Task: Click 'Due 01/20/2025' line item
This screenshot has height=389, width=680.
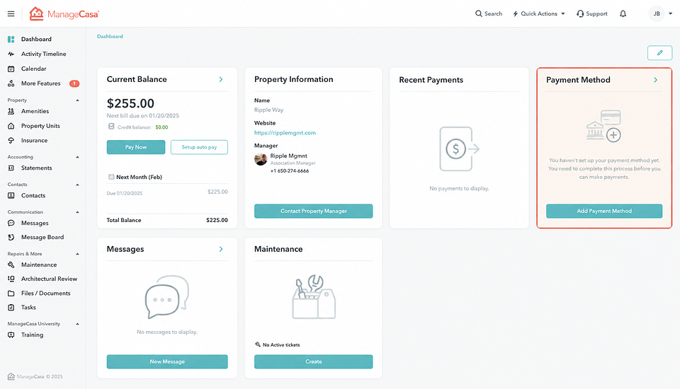Action: [125, 193]
